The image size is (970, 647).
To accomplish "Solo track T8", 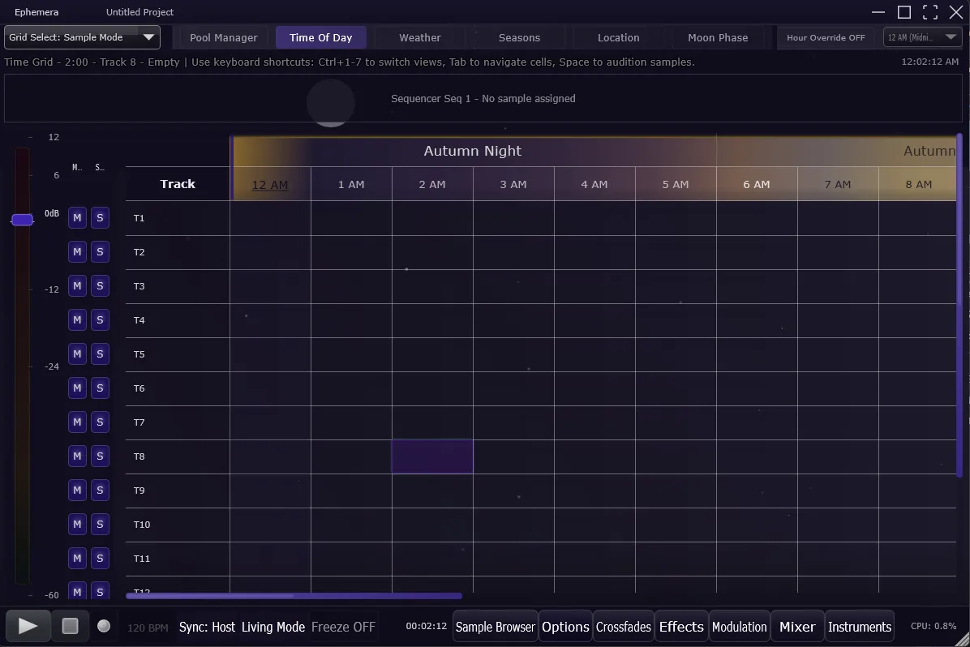I will tap(100, 456).
